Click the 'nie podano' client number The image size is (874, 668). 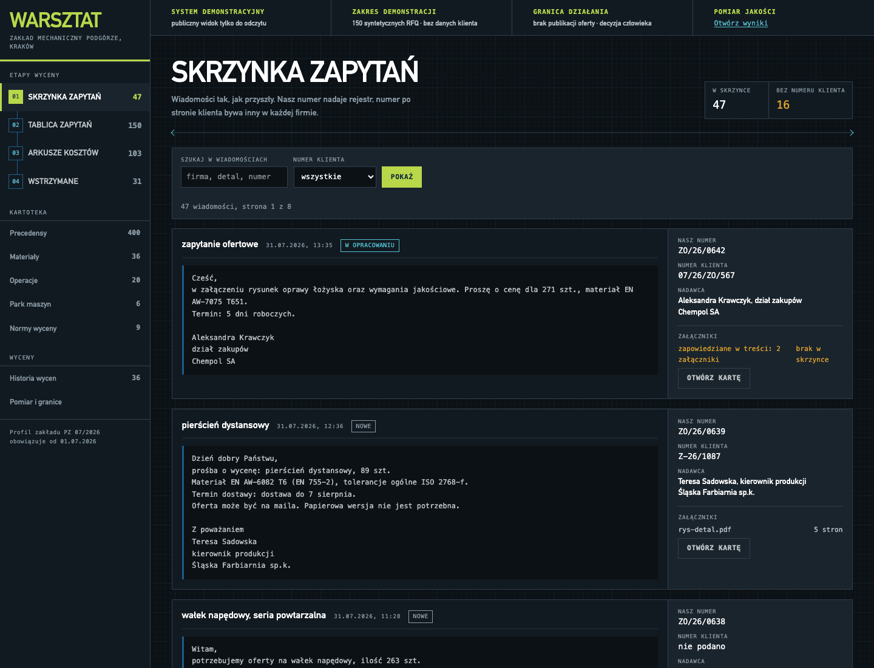(702, 646)
